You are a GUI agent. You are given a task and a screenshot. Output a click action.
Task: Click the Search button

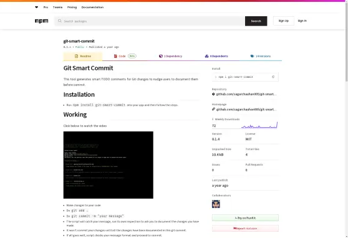(256, 21)
